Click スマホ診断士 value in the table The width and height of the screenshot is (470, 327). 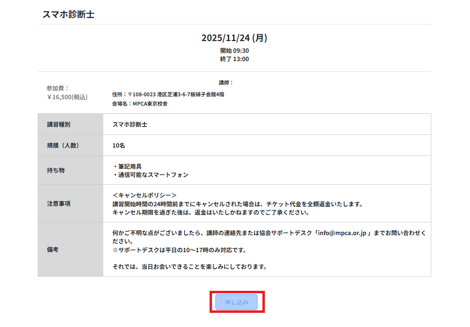point(130,125)
